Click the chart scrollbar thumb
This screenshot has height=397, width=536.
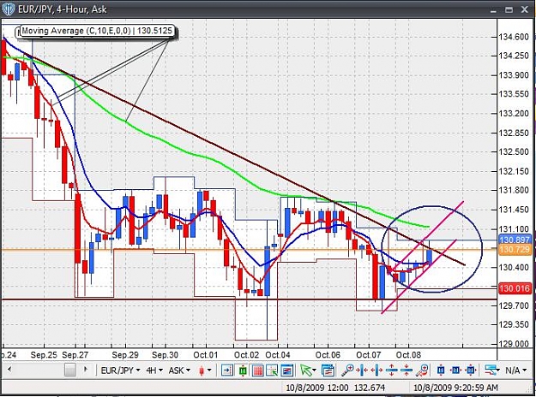click(x=70, y=370)
